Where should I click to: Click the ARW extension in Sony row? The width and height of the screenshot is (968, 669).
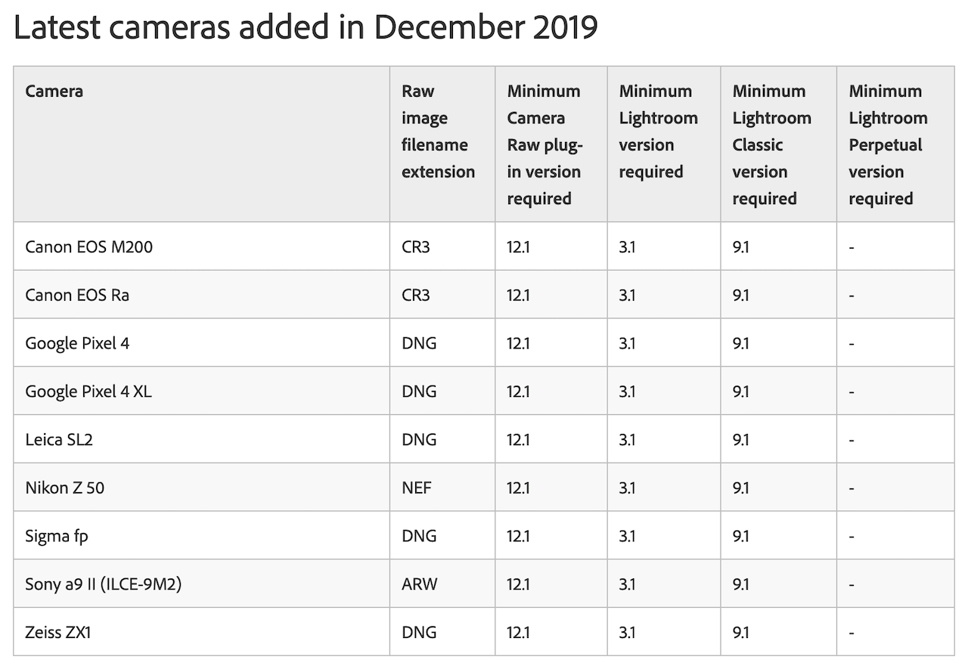419,584
